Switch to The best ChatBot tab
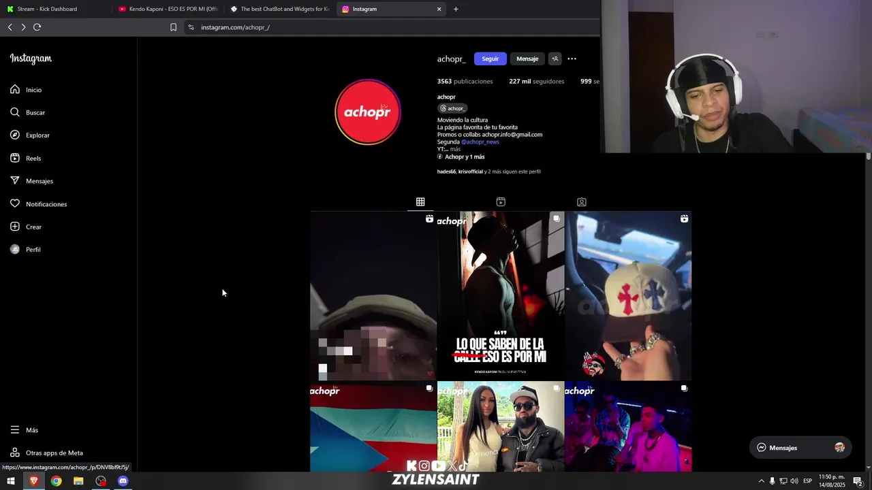This screenshot has height=490, width=872. (280, 9)
